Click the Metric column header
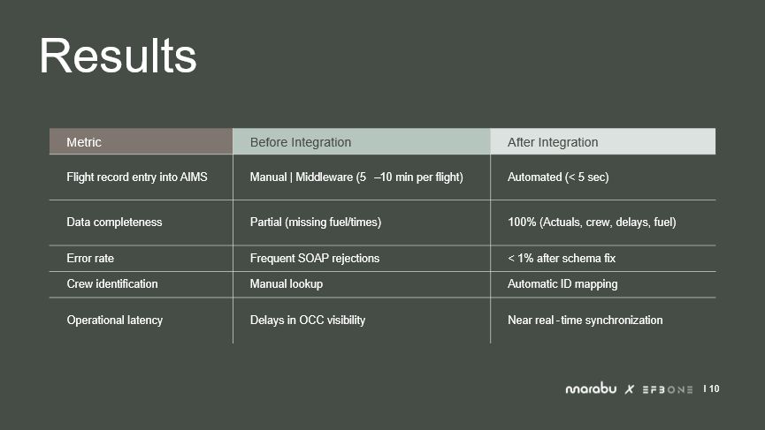 click(x=84, y=142)
